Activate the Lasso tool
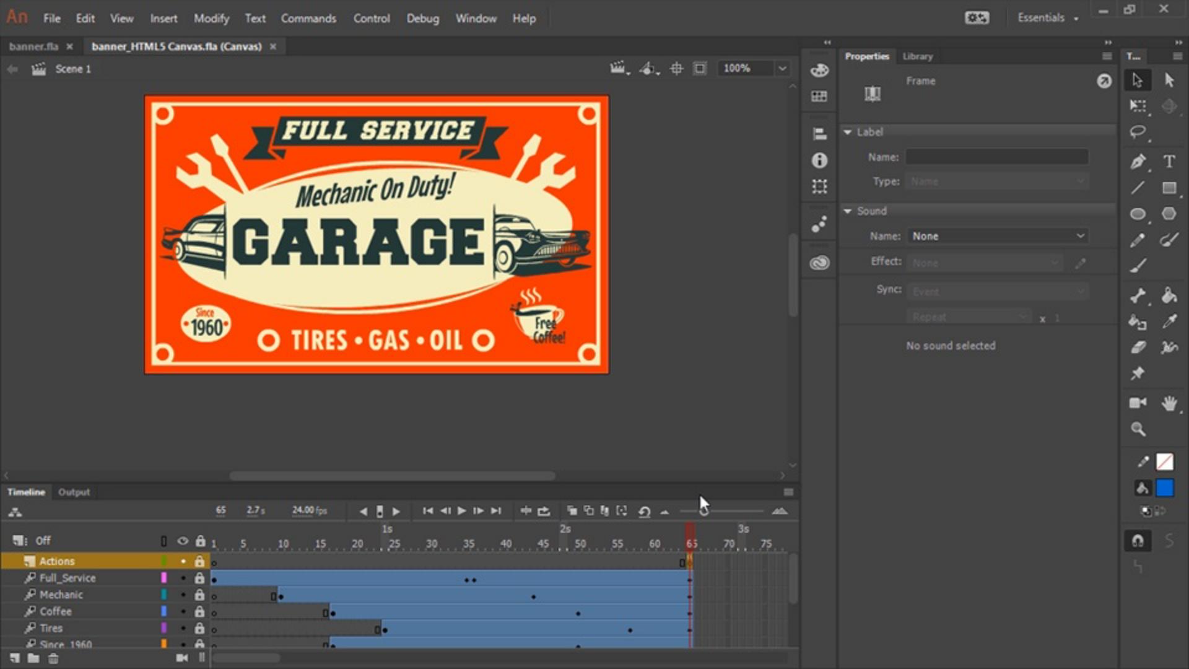The height and width of the screenshot is (669, 1189). pos(1139,131)
